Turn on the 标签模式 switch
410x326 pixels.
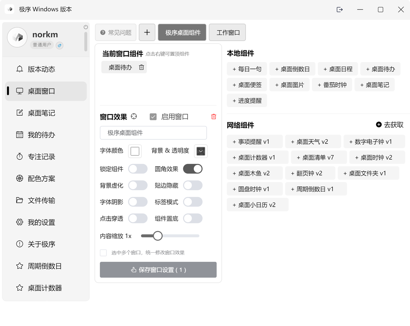(193, 202)
